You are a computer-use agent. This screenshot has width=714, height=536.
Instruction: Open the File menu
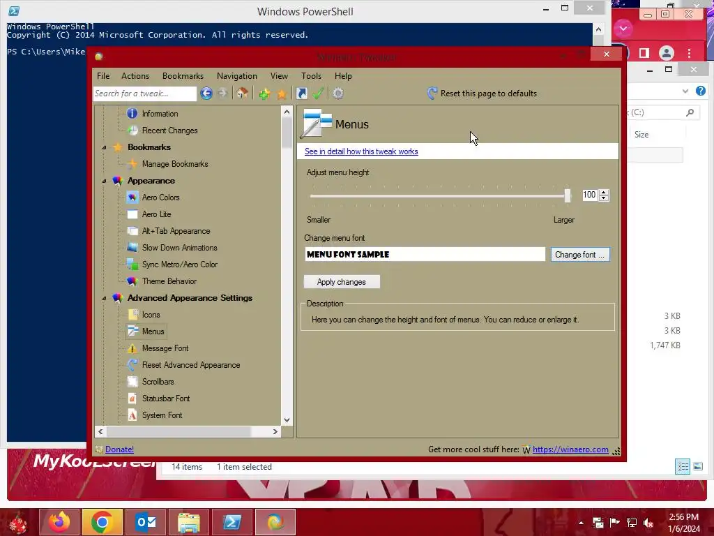coord(103,76)
